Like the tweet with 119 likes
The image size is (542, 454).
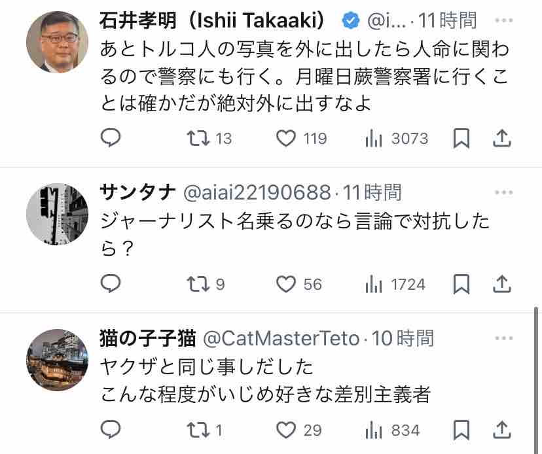coord(286,138)
